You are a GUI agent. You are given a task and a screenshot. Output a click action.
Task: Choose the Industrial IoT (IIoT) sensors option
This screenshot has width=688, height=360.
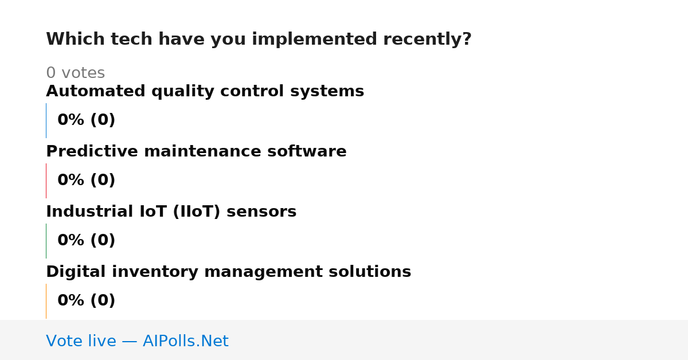pos(171,212)
